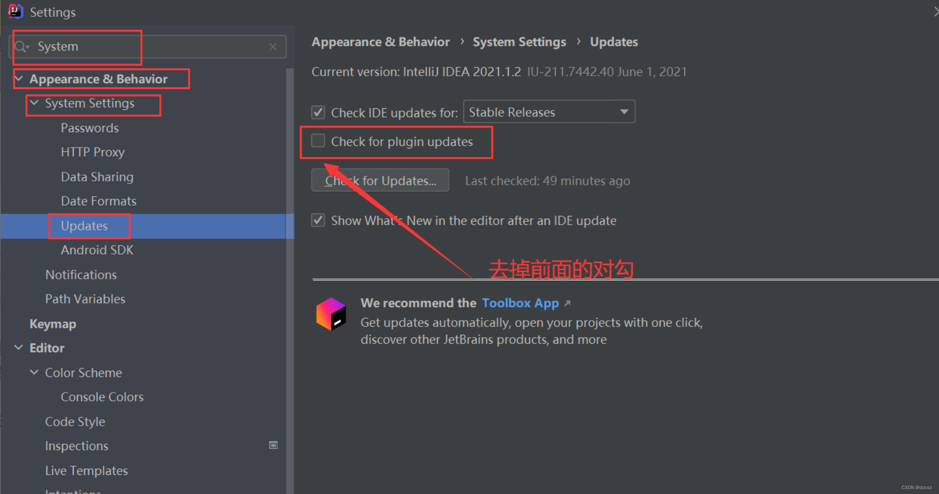Toggle Show What's New after IDE update
The width and height of the screenshot is (939, 494).
point(318,220)
